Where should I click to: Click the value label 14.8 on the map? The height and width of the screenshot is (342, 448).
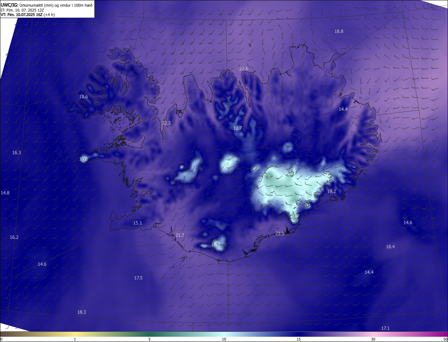[5, 193]
